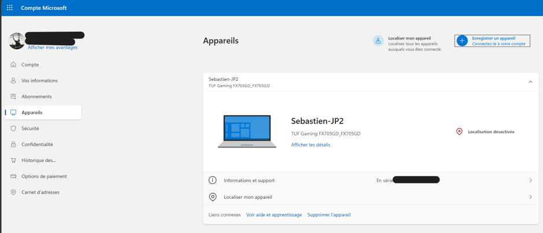Click the laptop device image
The image size is (543, 233).
tap(248, 132)
